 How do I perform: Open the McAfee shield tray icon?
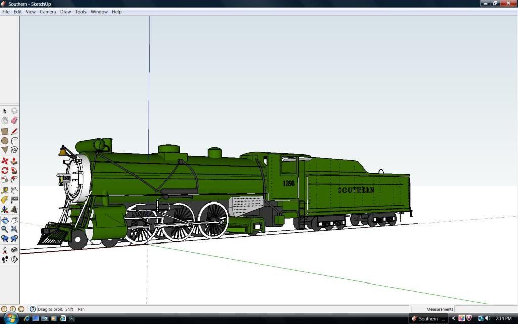pyautogui.click(x=469, y=319)
